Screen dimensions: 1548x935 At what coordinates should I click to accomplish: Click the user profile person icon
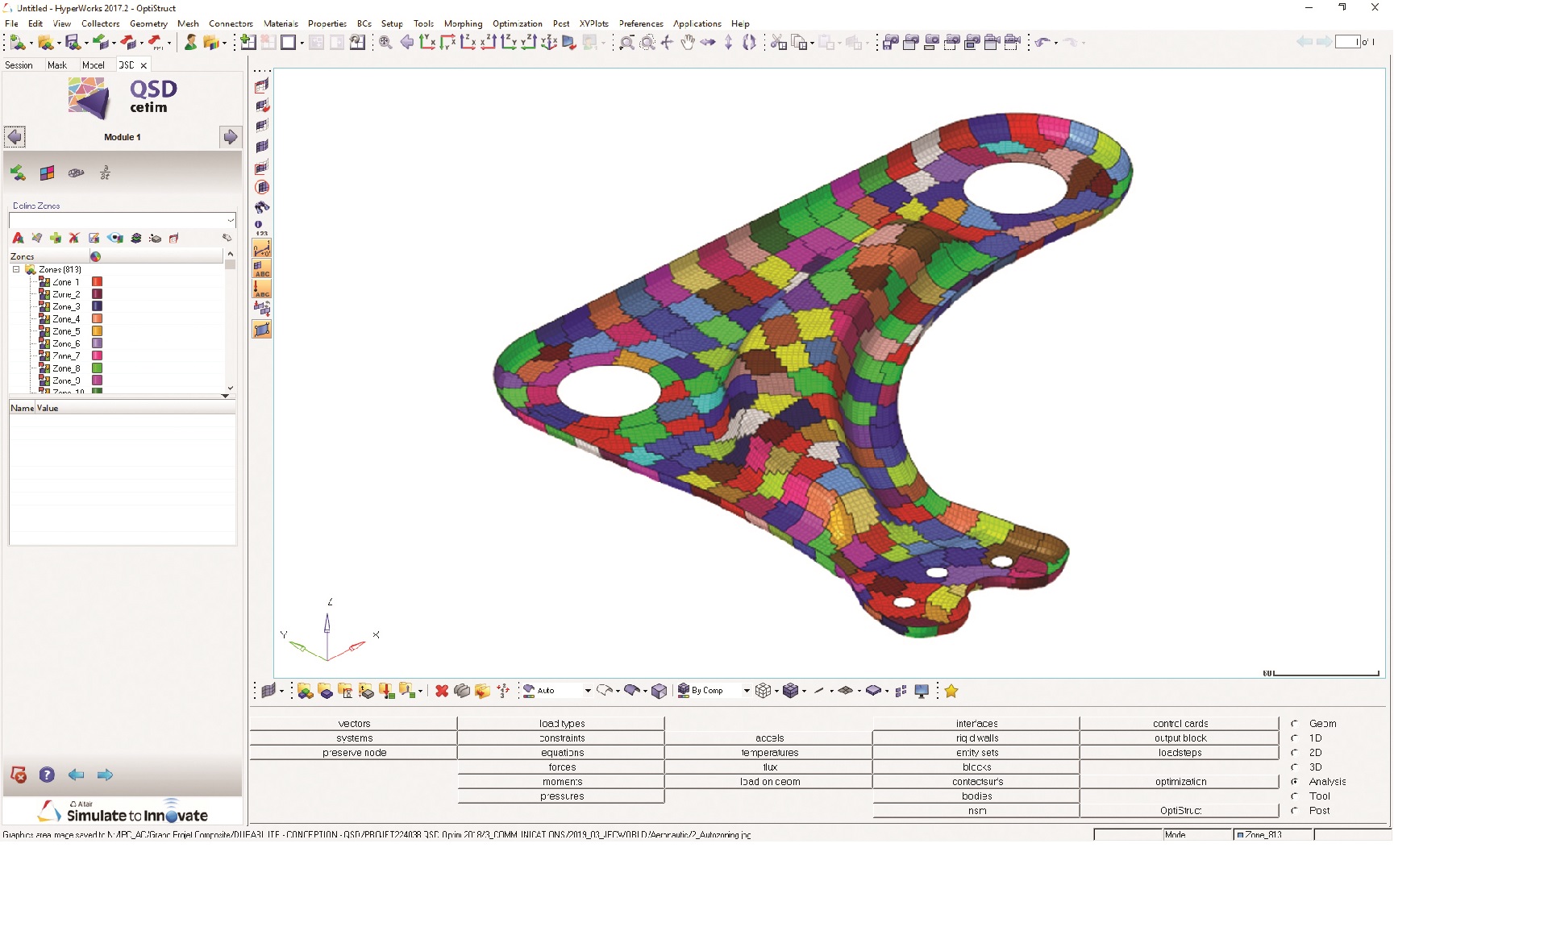[190, 43]
